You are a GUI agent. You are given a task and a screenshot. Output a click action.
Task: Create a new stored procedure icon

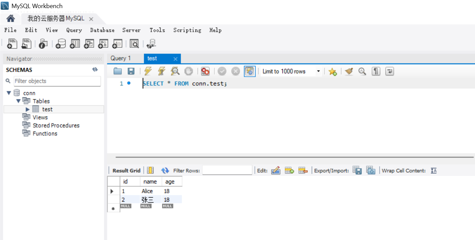103,44
